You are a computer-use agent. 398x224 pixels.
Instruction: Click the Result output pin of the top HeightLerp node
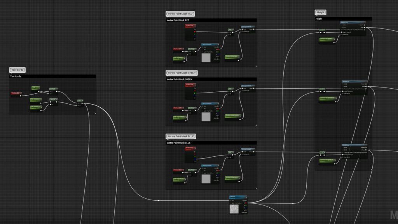click(x=365, y=24)
